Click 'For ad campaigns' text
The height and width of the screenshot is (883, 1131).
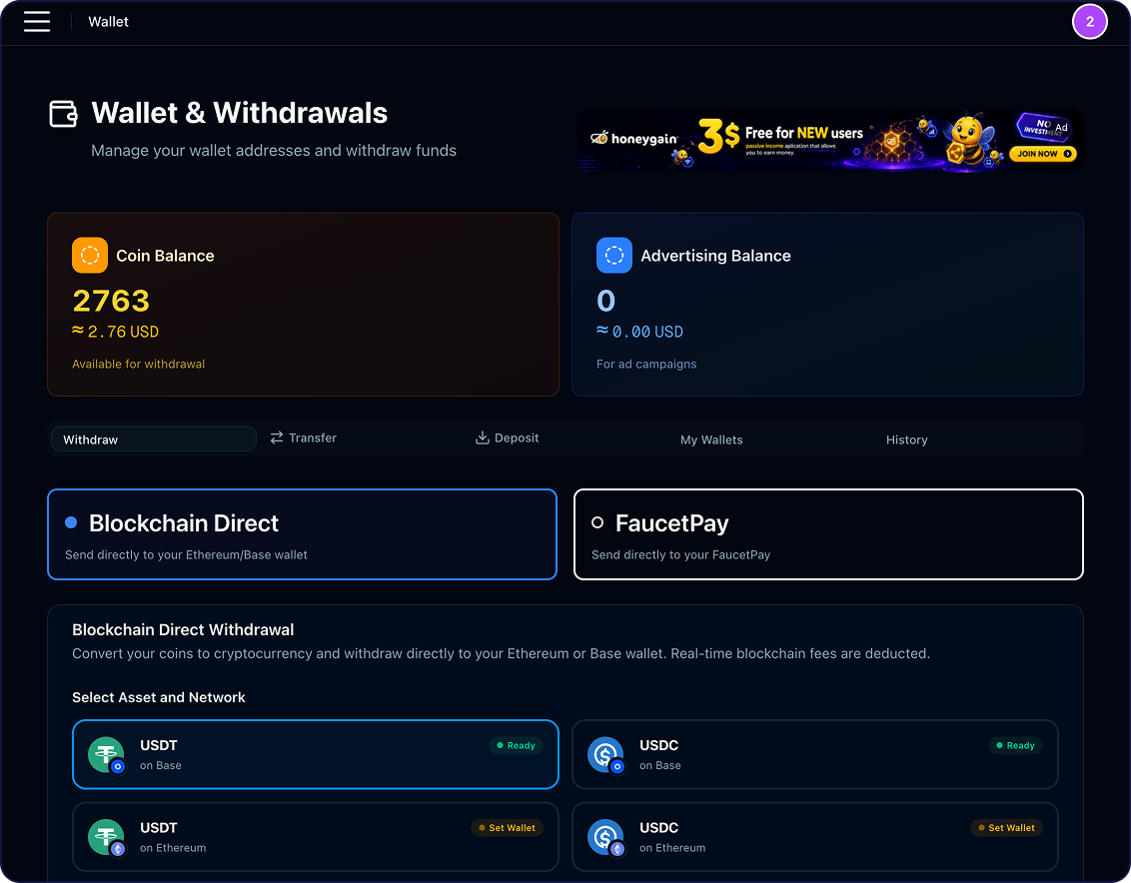(646, 365)
